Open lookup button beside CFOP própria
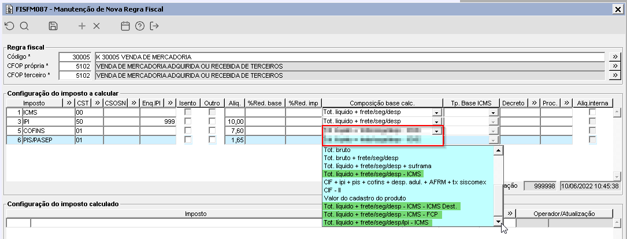Image resolution: width=627 pixels, height=239 pixels. tap(615, 66)
